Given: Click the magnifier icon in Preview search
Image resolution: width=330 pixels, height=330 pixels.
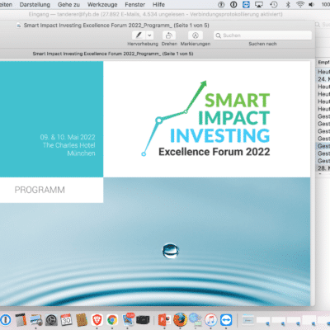Looking at the screenshot, I should [x=219, y=35].
